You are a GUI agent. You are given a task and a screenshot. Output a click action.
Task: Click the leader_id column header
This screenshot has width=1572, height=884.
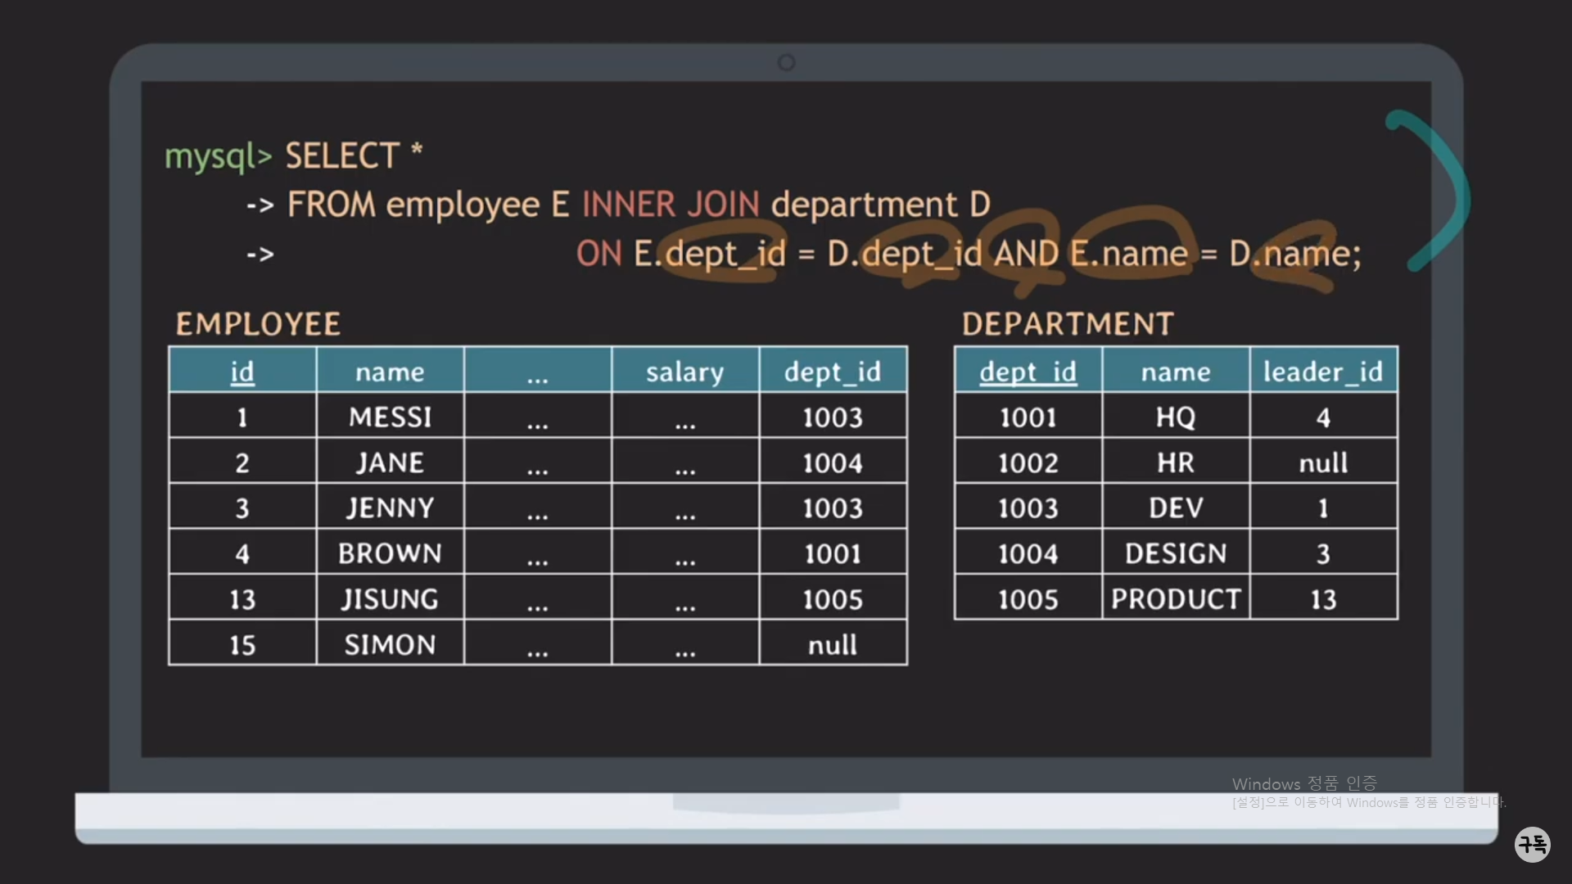[x=1322, y=372]
